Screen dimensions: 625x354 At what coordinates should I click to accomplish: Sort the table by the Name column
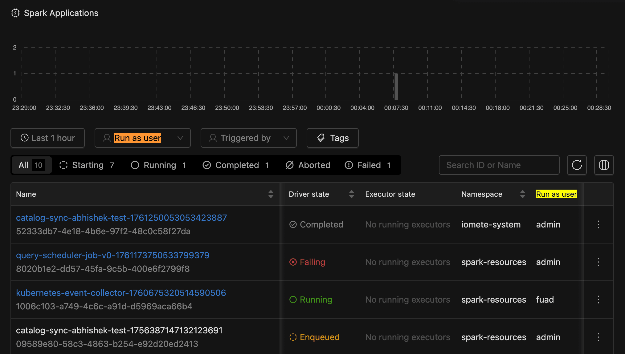271,194
